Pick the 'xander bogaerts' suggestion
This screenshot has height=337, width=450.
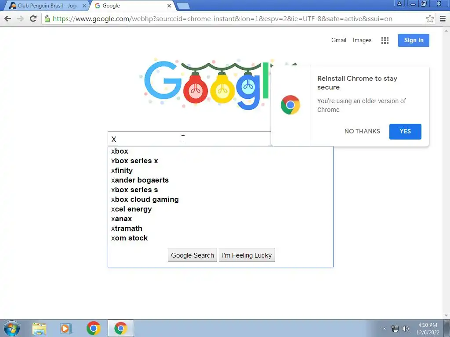click(x=221, y=180)
